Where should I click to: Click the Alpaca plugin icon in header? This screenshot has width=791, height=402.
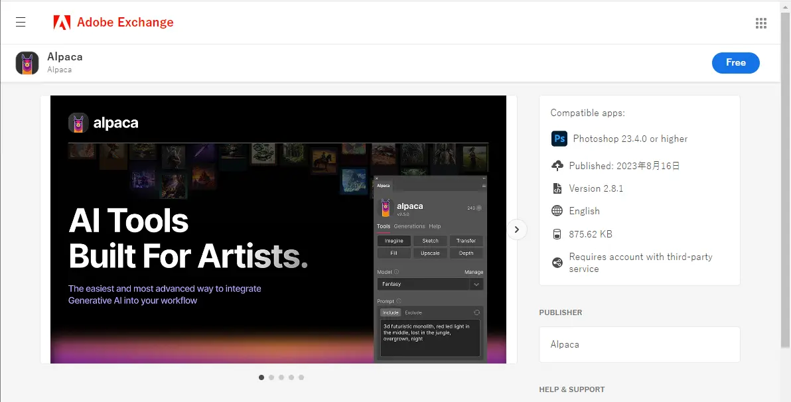click(x=27, y=63)
